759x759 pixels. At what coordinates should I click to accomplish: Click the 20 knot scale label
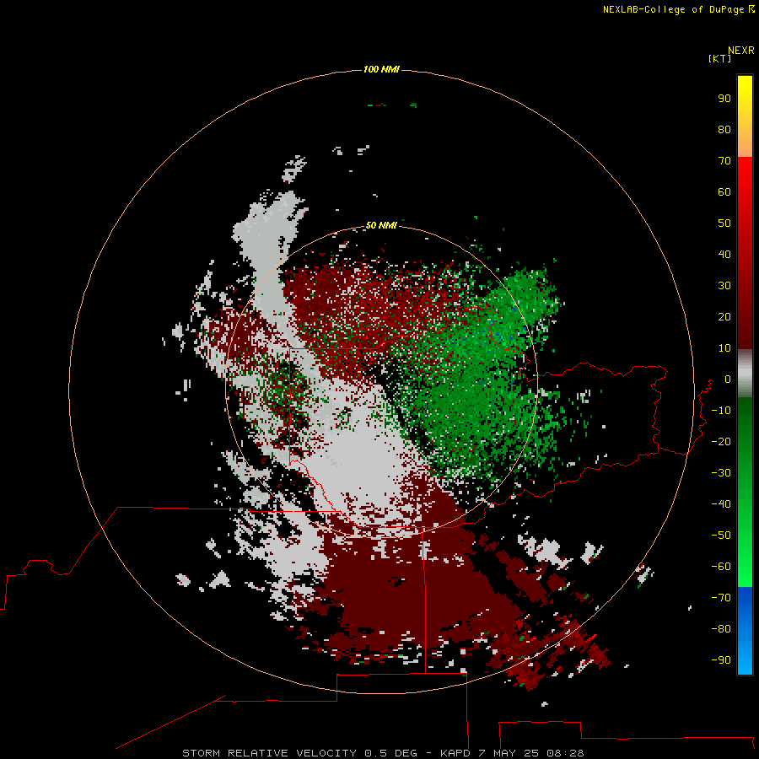pos(724,316)
